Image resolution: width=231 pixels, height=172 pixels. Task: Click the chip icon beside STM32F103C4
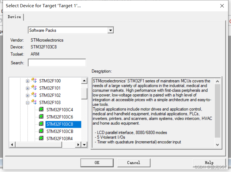(x=41, y=109)
